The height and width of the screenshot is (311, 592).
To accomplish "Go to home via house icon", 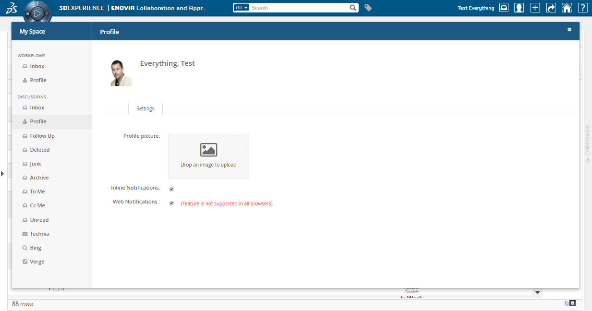I will pos(567,8).
